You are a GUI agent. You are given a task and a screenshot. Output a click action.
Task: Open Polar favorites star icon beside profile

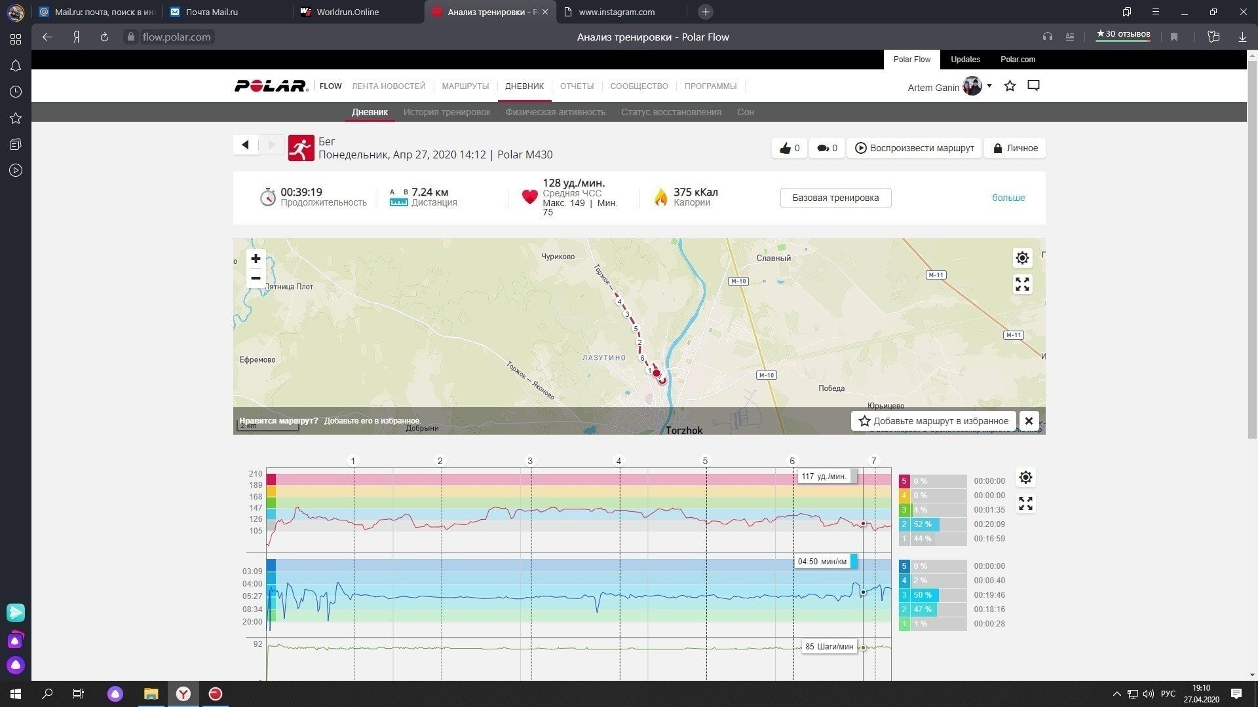click(1010, 86)
